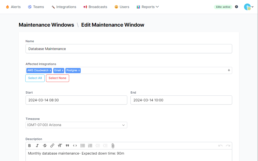This screenshot has width=258, height=161.
Task: Create a bulleted list in the description
Action: point(83,145)
